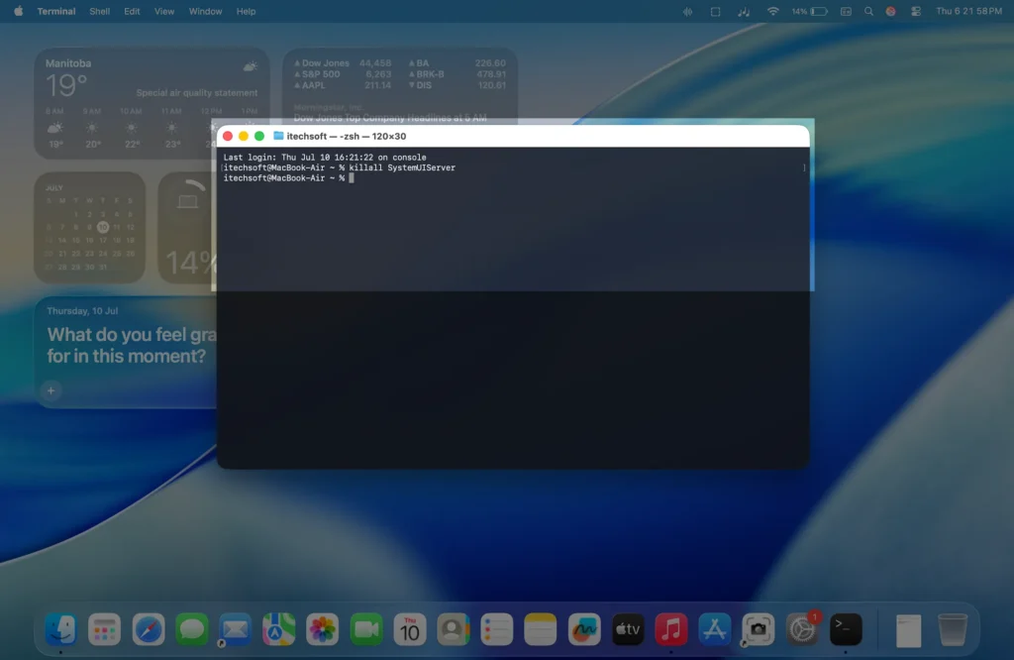1014x660 pixels.
Task: Open the Now Playing menu bar control
Action: click(x=743, y=11)
